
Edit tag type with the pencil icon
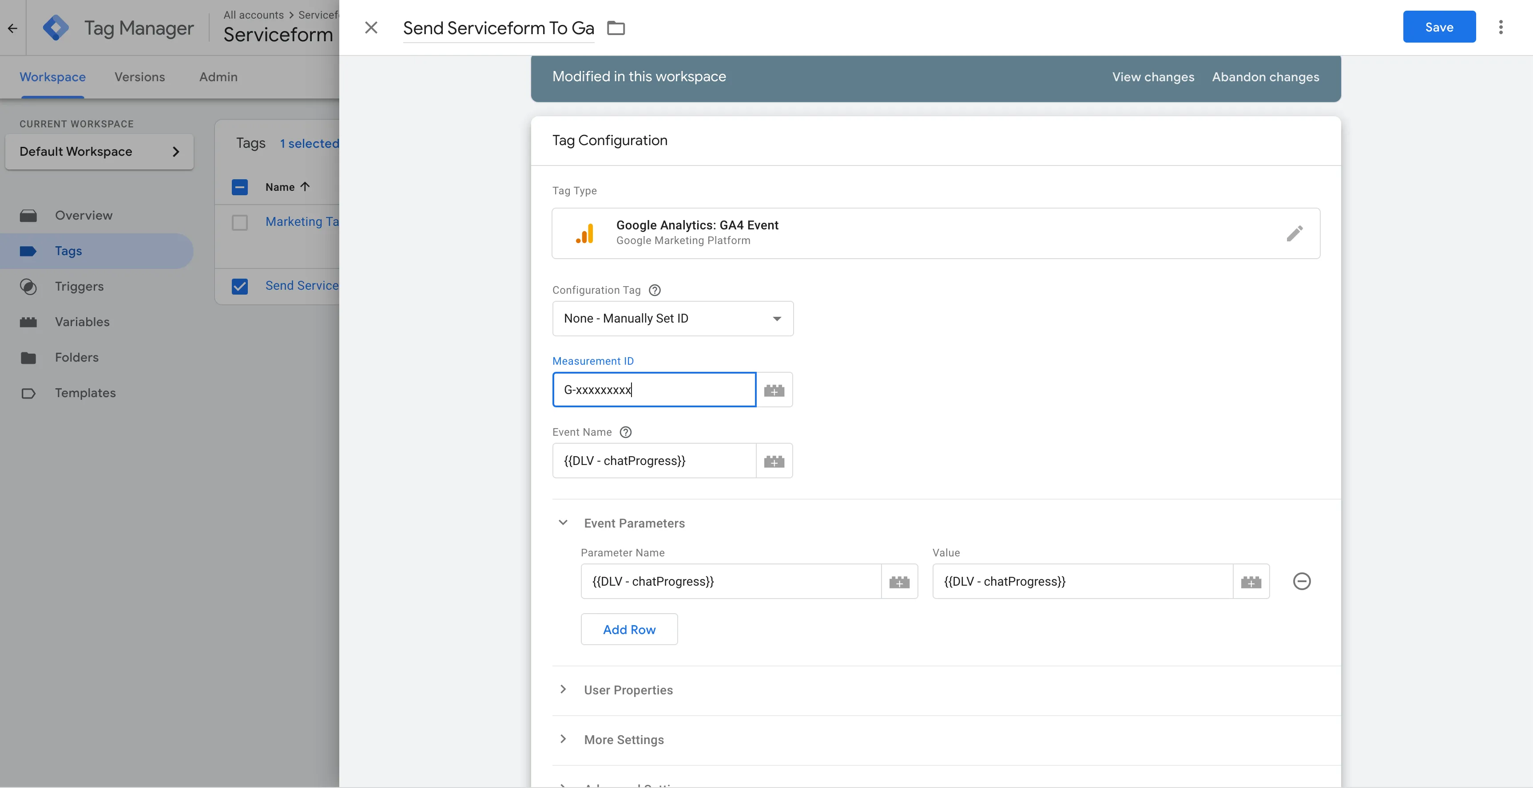1295,233
